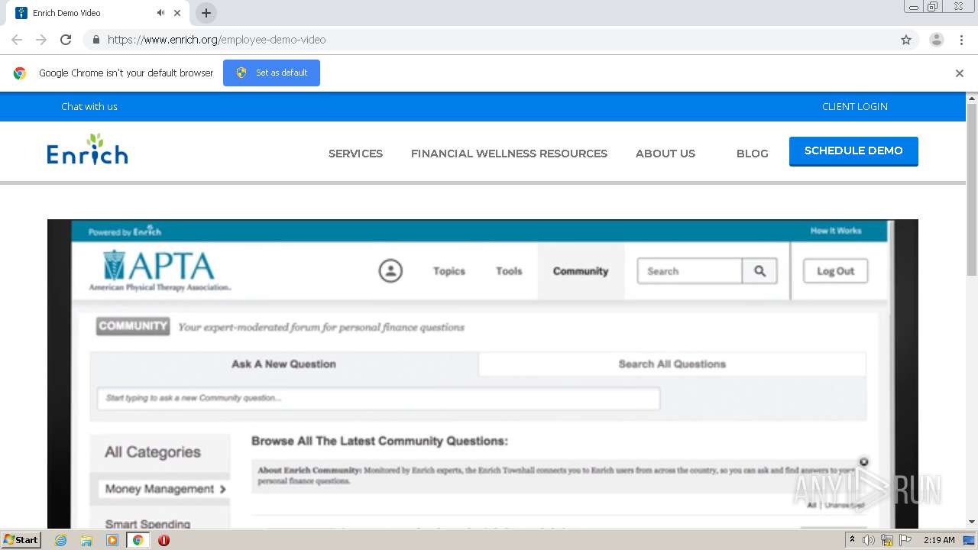The height and width of the screenshot is (550, 978).
Task: Open Chat with us link
Action: pos(89,106)
